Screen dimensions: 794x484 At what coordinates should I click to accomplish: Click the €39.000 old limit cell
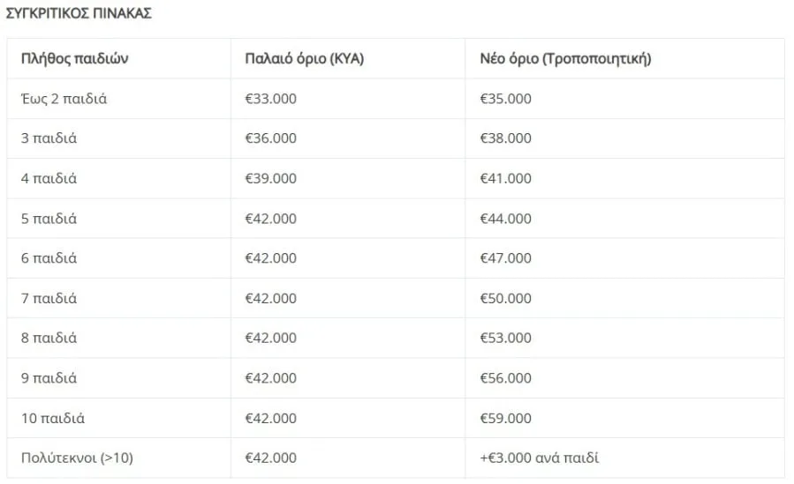[x=271, y=178]
